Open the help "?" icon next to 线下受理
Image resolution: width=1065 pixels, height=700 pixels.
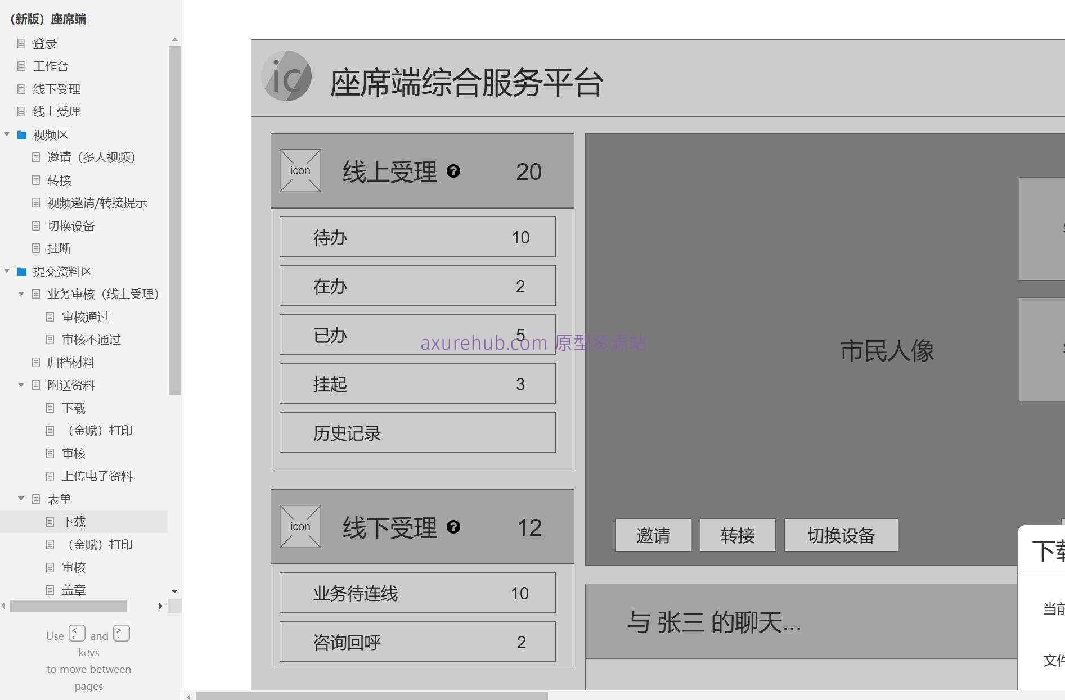pyautogui.click(x=455, y=527)
